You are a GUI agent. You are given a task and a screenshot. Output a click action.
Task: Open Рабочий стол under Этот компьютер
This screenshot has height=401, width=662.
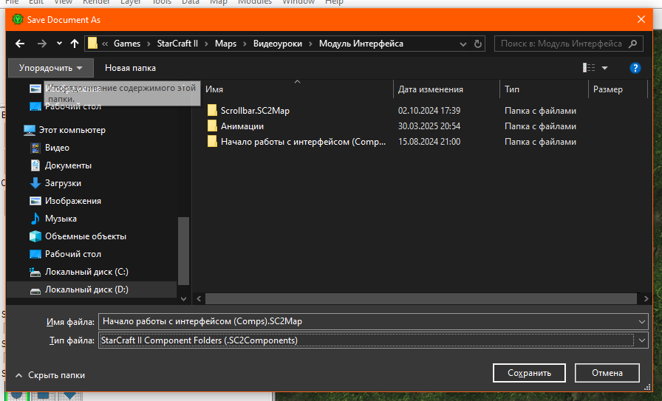[x=72, y=254]
